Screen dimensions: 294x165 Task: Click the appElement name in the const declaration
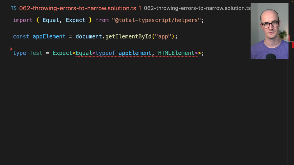point(49,37)
